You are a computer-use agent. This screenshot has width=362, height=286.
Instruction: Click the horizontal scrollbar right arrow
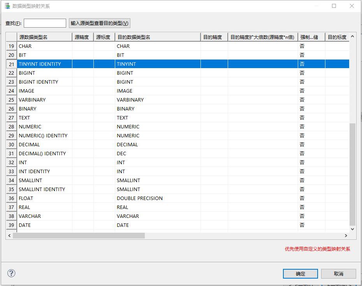346,235
